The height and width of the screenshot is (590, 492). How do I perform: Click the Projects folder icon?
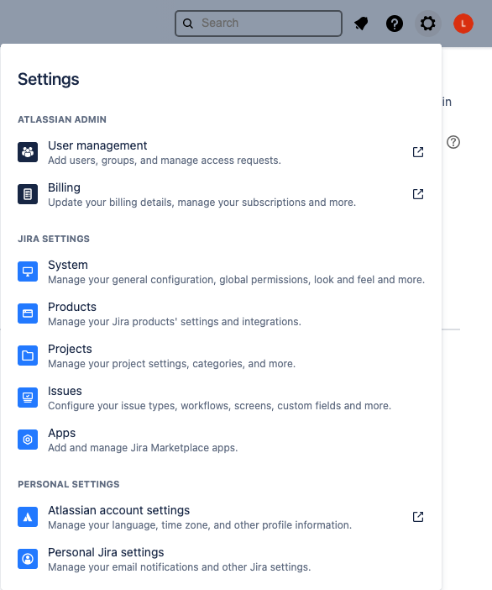pos(28,356)
